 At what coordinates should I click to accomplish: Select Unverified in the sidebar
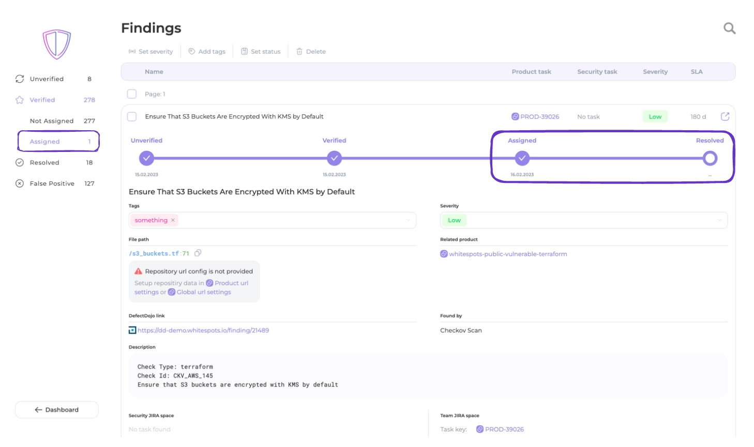(x=47, y=79)
